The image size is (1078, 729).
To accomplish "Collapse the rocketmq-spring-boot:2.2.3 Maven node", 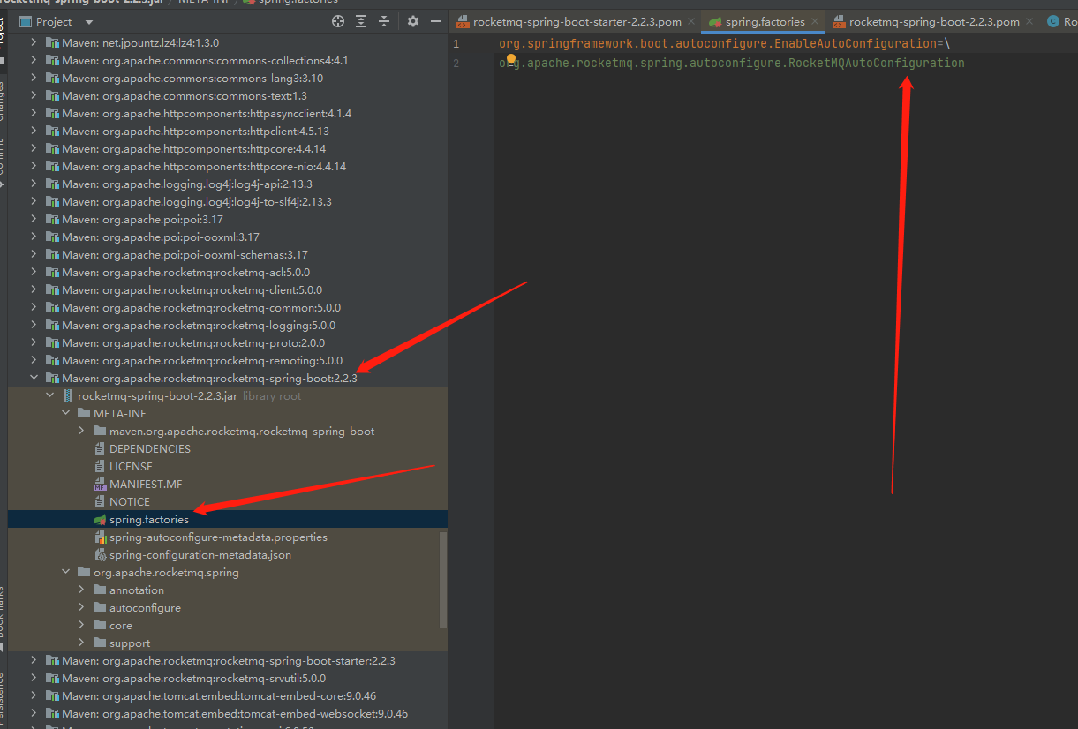I will point(34,378).
